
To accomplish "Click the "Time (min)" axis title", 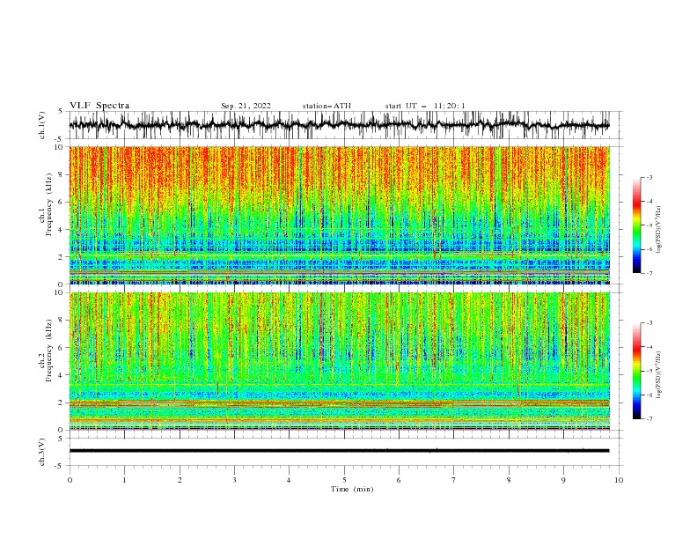I will (352, 489).
